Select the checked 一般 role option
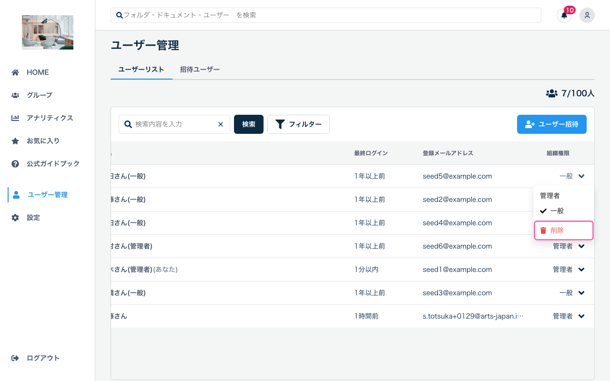 point(557,211)
